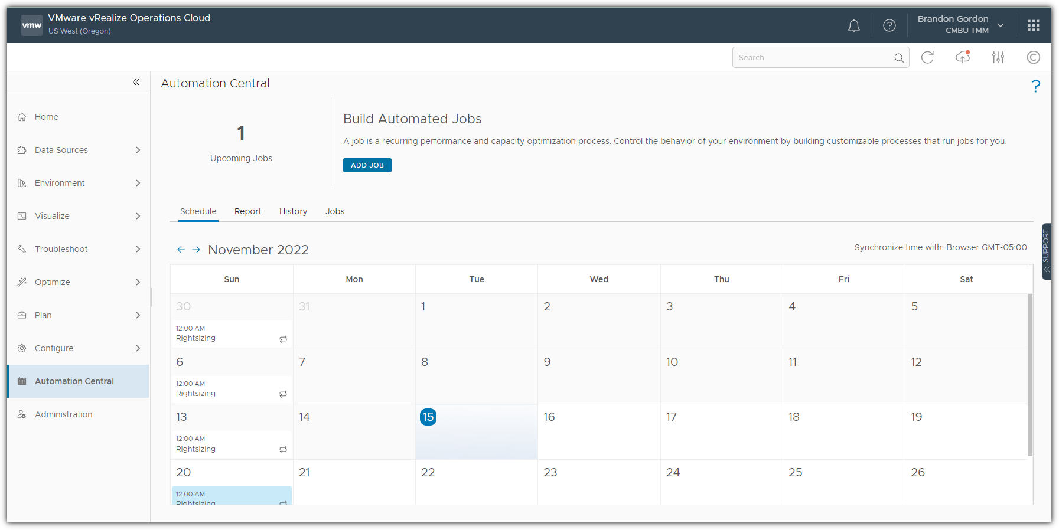1059x530 pixels.
Task: Click recurring icon on November 6 job
Action: point(283,394)
